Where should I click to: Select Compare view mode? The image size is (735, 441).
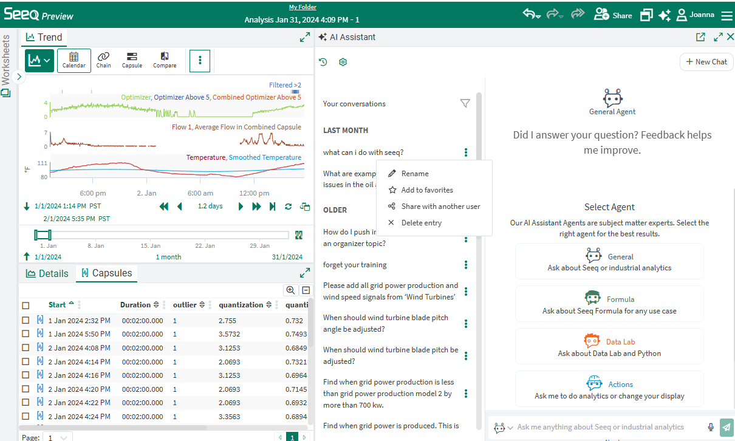165,60
